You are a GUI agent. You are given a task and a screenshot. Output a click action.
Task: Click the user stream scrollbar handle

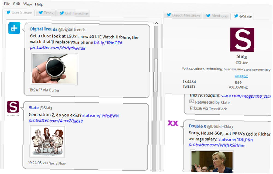156,76
